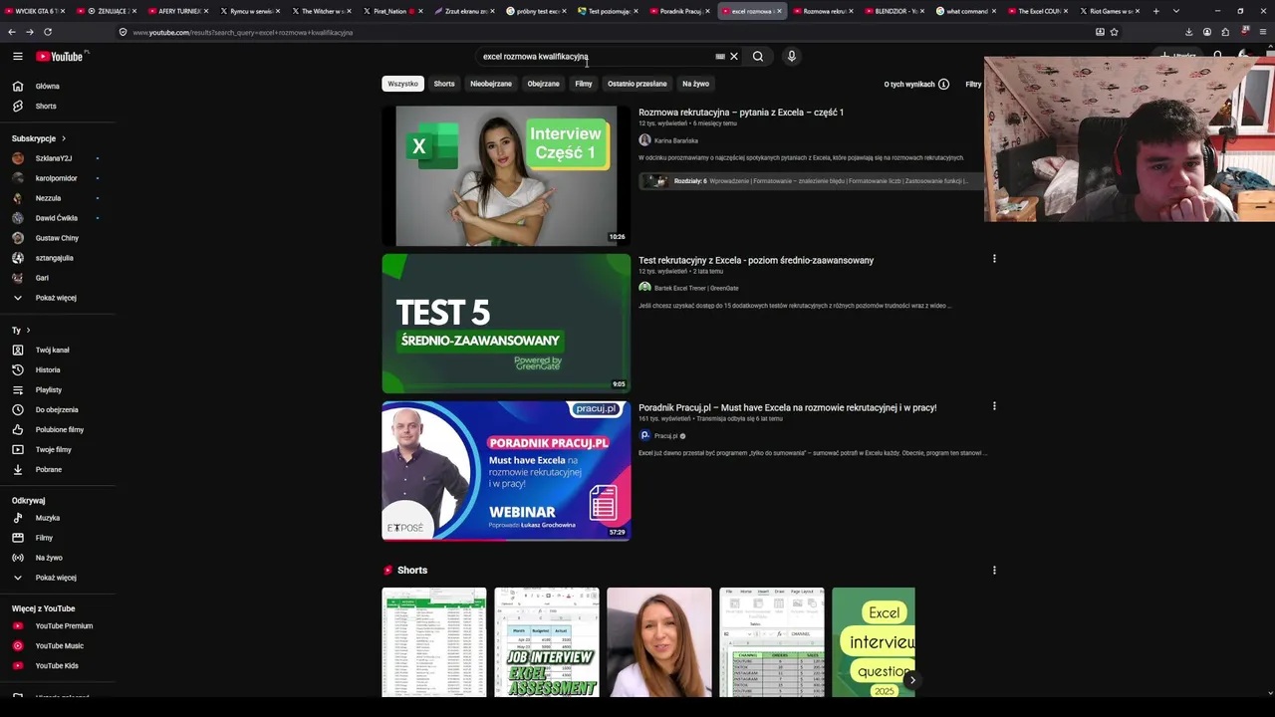
Task: Open Historia from the sidebar
Action: tap(58, 370)
